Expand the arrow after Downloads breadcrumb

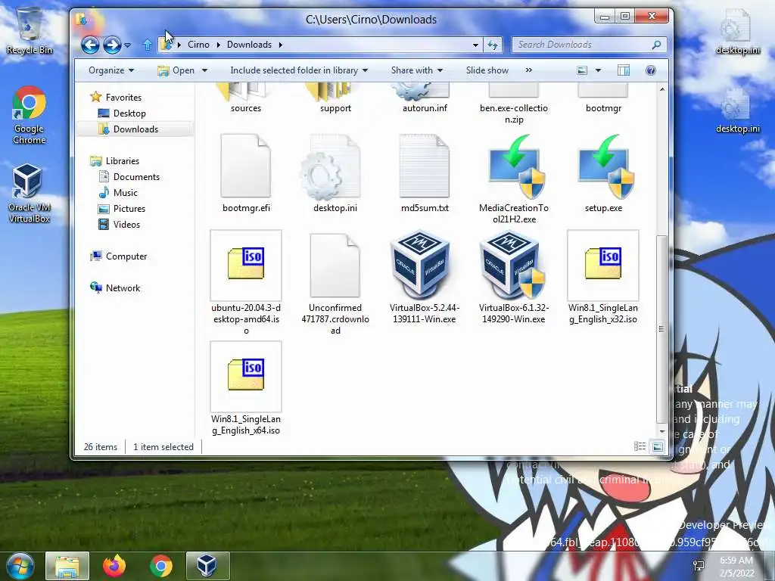[x=280, y=45]
